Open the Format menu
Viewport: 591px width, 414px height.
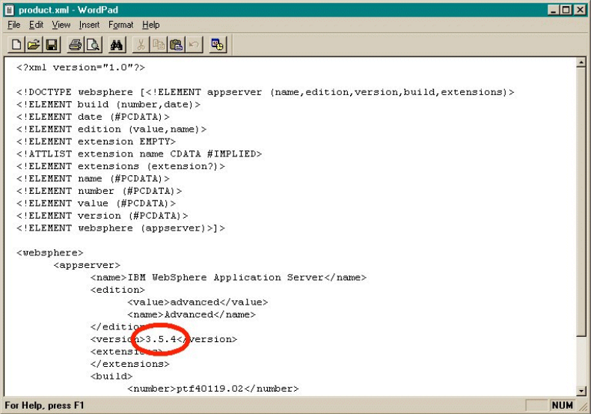click(x=121, y=25)
